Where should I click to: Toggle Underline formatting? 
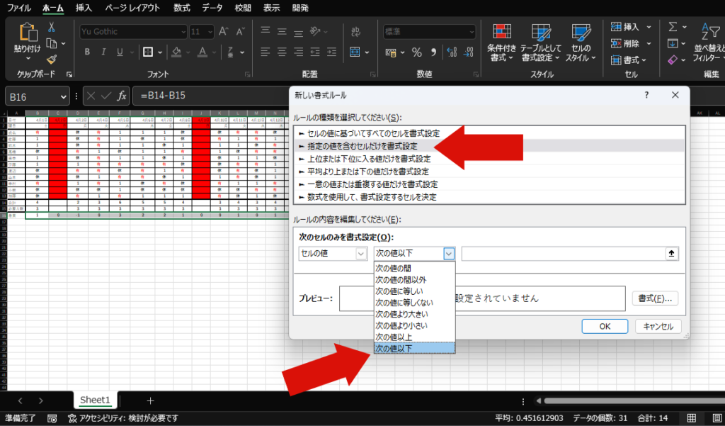(x=120, y=52)
